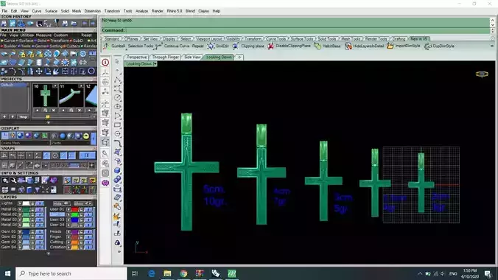The width and height of the screenshot is (498, 280).
Task: Open the options arrow on project thumbnail 11
Action: pyautogui.click(x=81, y=86)
